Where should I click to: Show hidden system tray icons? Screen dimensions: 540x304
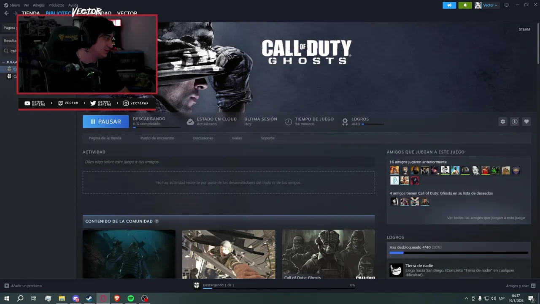[x=466, y=298]
